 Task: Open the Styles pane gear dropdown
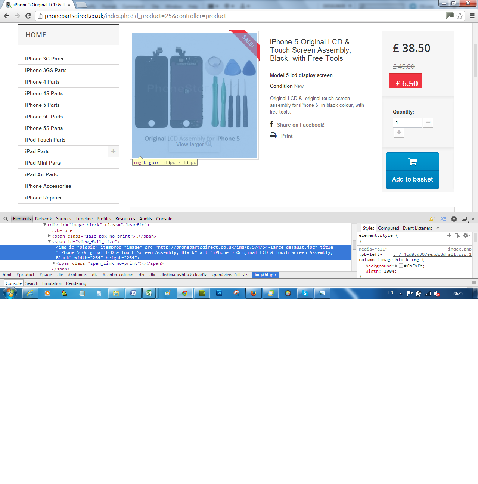466,235
